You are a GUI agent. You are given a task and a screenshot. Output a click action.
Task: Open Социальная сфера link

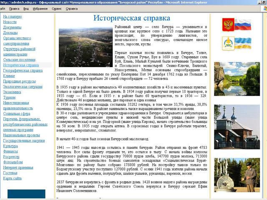pos(17,114)
